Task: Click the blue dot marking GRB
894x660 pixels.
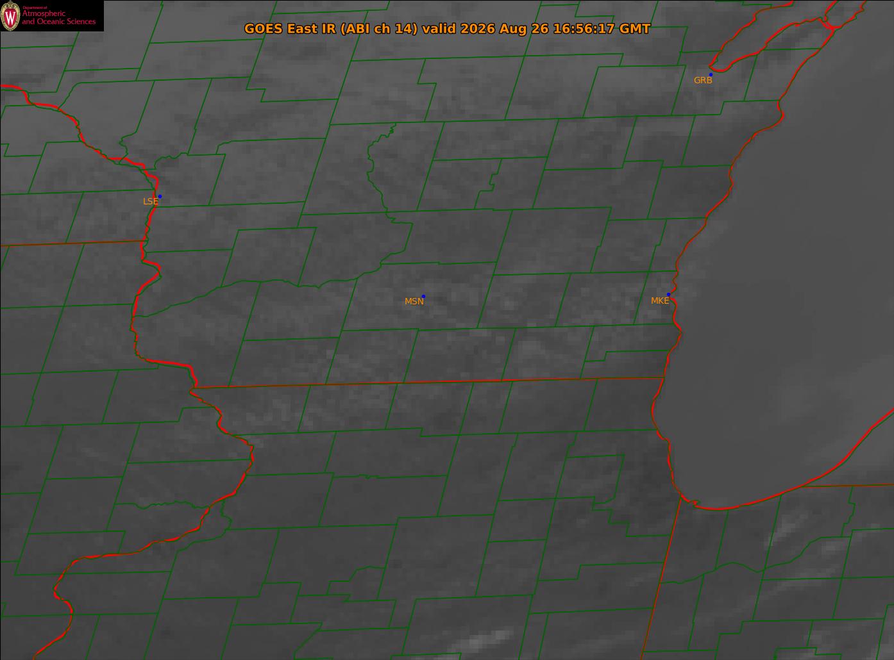Action: tap(711, 75)
